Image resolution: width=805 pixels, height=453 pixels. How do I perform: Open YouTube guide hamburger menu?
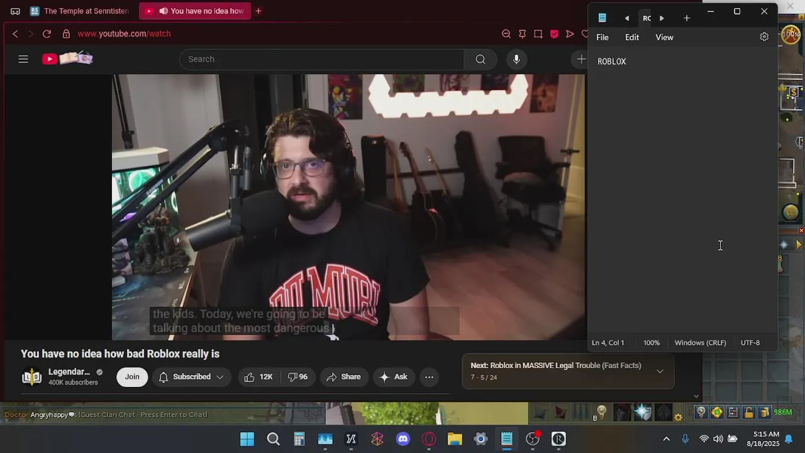coord(23,59)
